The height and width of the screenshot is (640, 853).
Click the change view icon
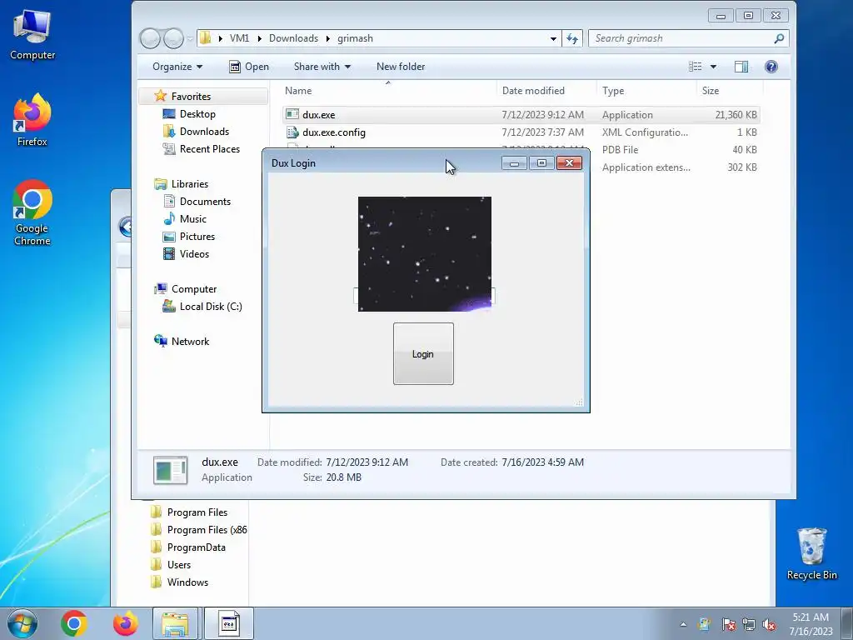(x=695, y=67)
